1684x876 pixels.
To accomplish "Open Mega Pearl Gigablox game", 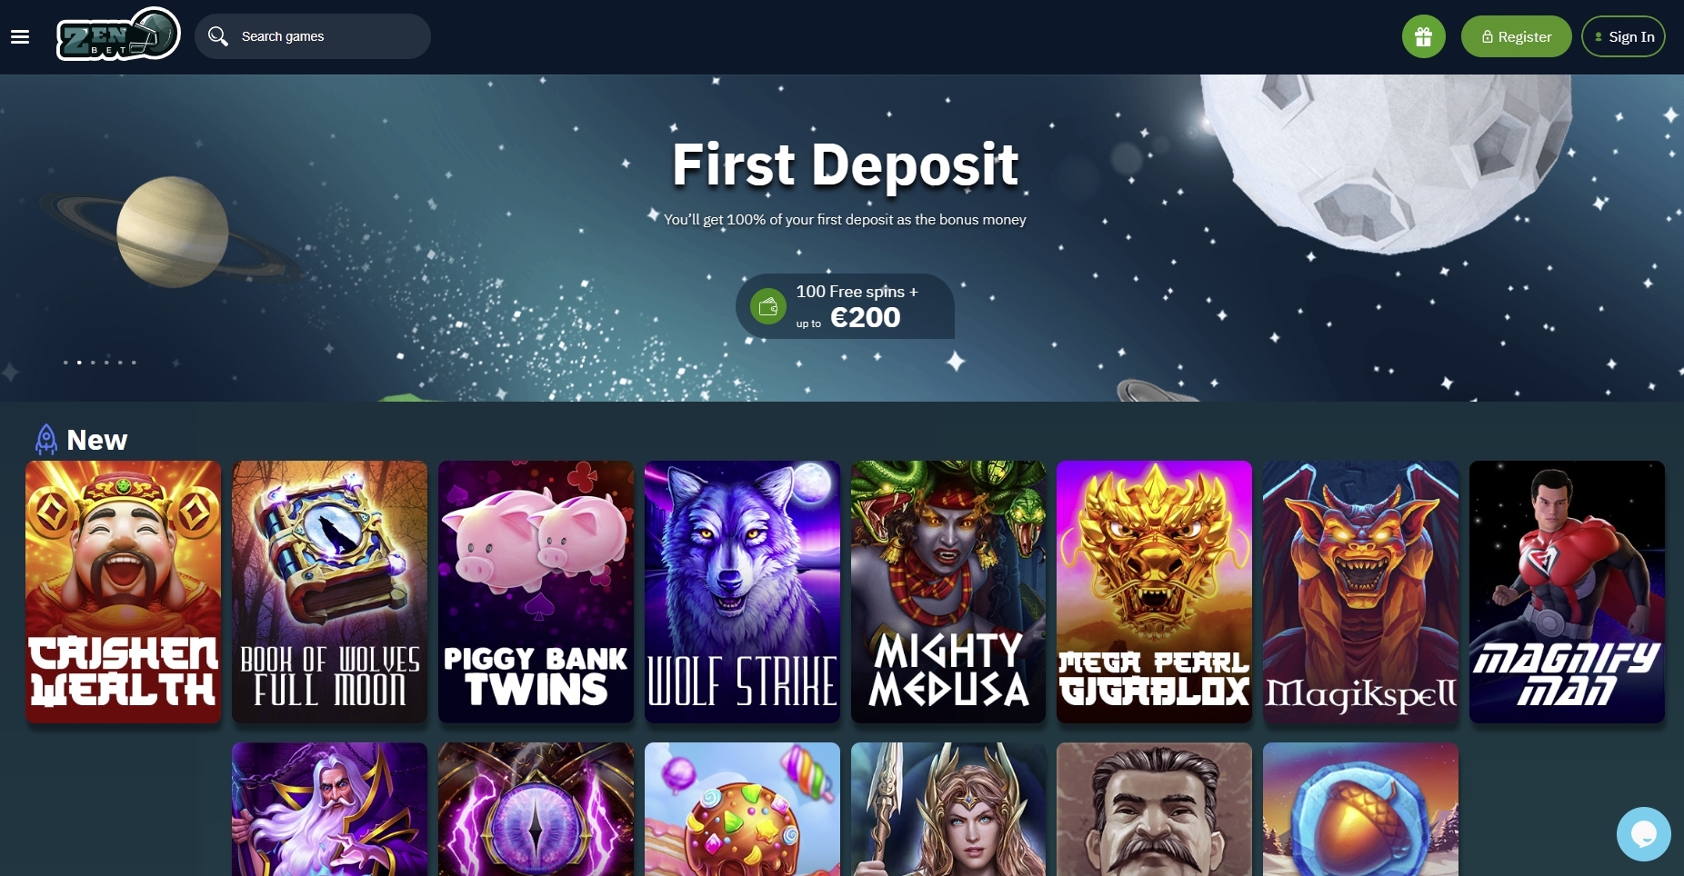I will pos(1154,592).
